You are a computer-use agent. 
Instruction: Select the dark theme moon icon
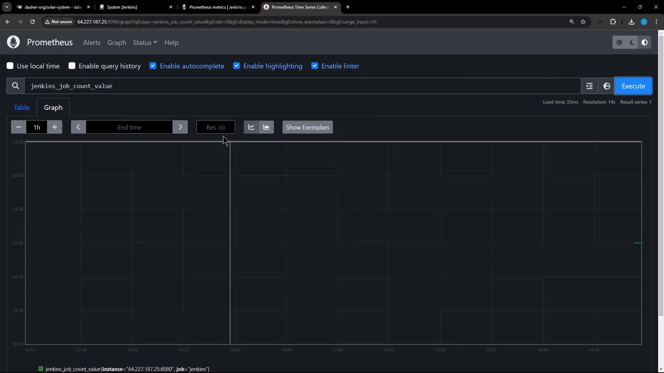(632, 42)
